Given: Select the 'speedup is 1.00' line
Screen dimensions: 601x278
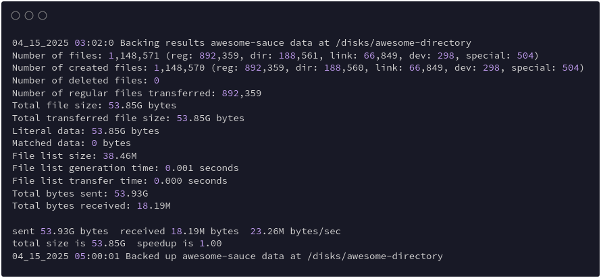Looking at the screenshot, I should pyautogui.click(x=117, y=244).
